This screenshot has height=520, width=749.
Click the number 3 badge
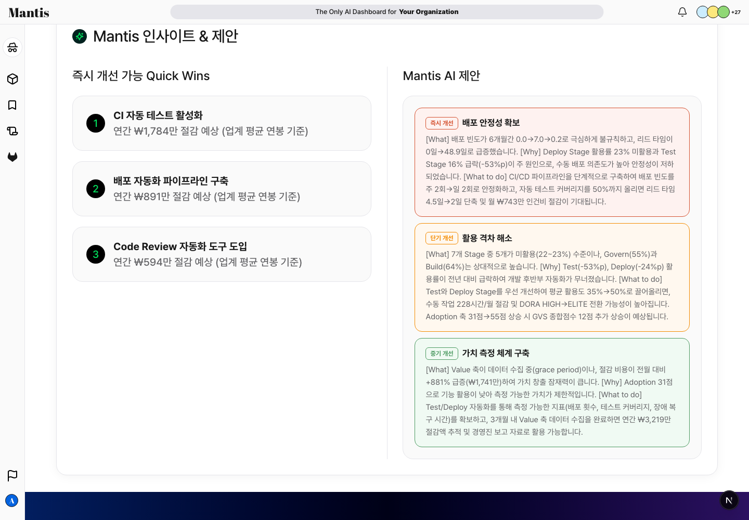(96, 254)
